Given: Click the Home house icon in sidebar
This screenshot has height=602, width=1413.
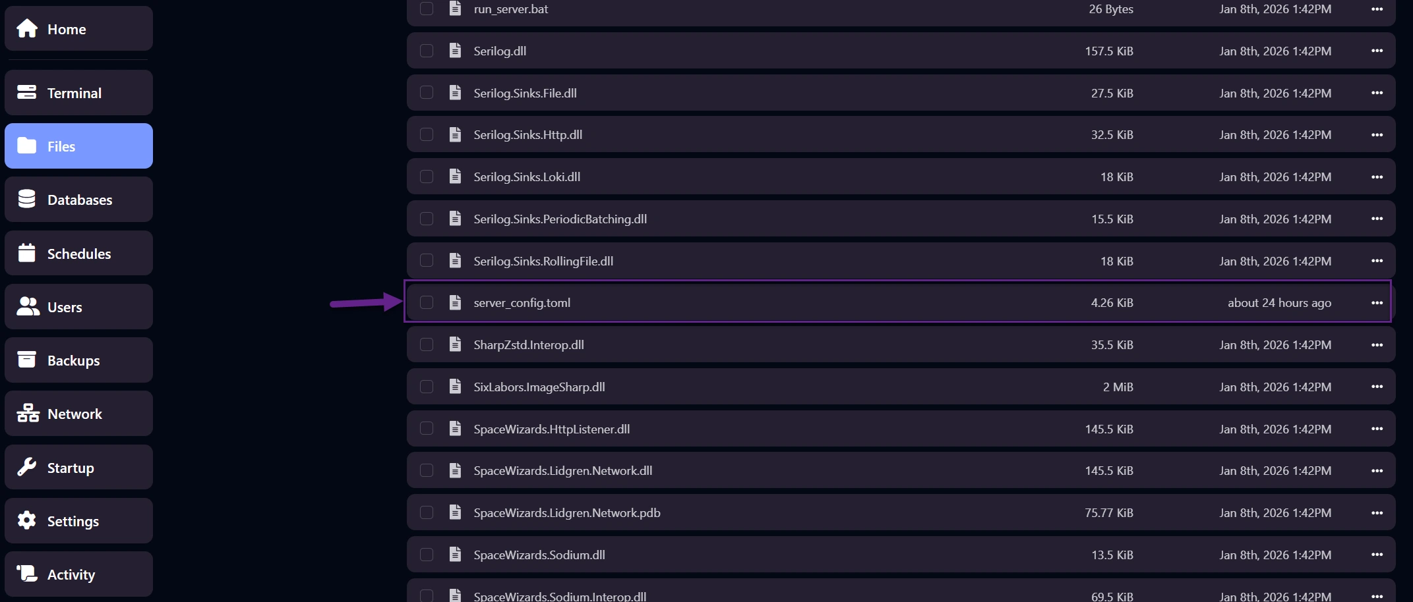Looking at the screenshot, I should click(27, 29).
